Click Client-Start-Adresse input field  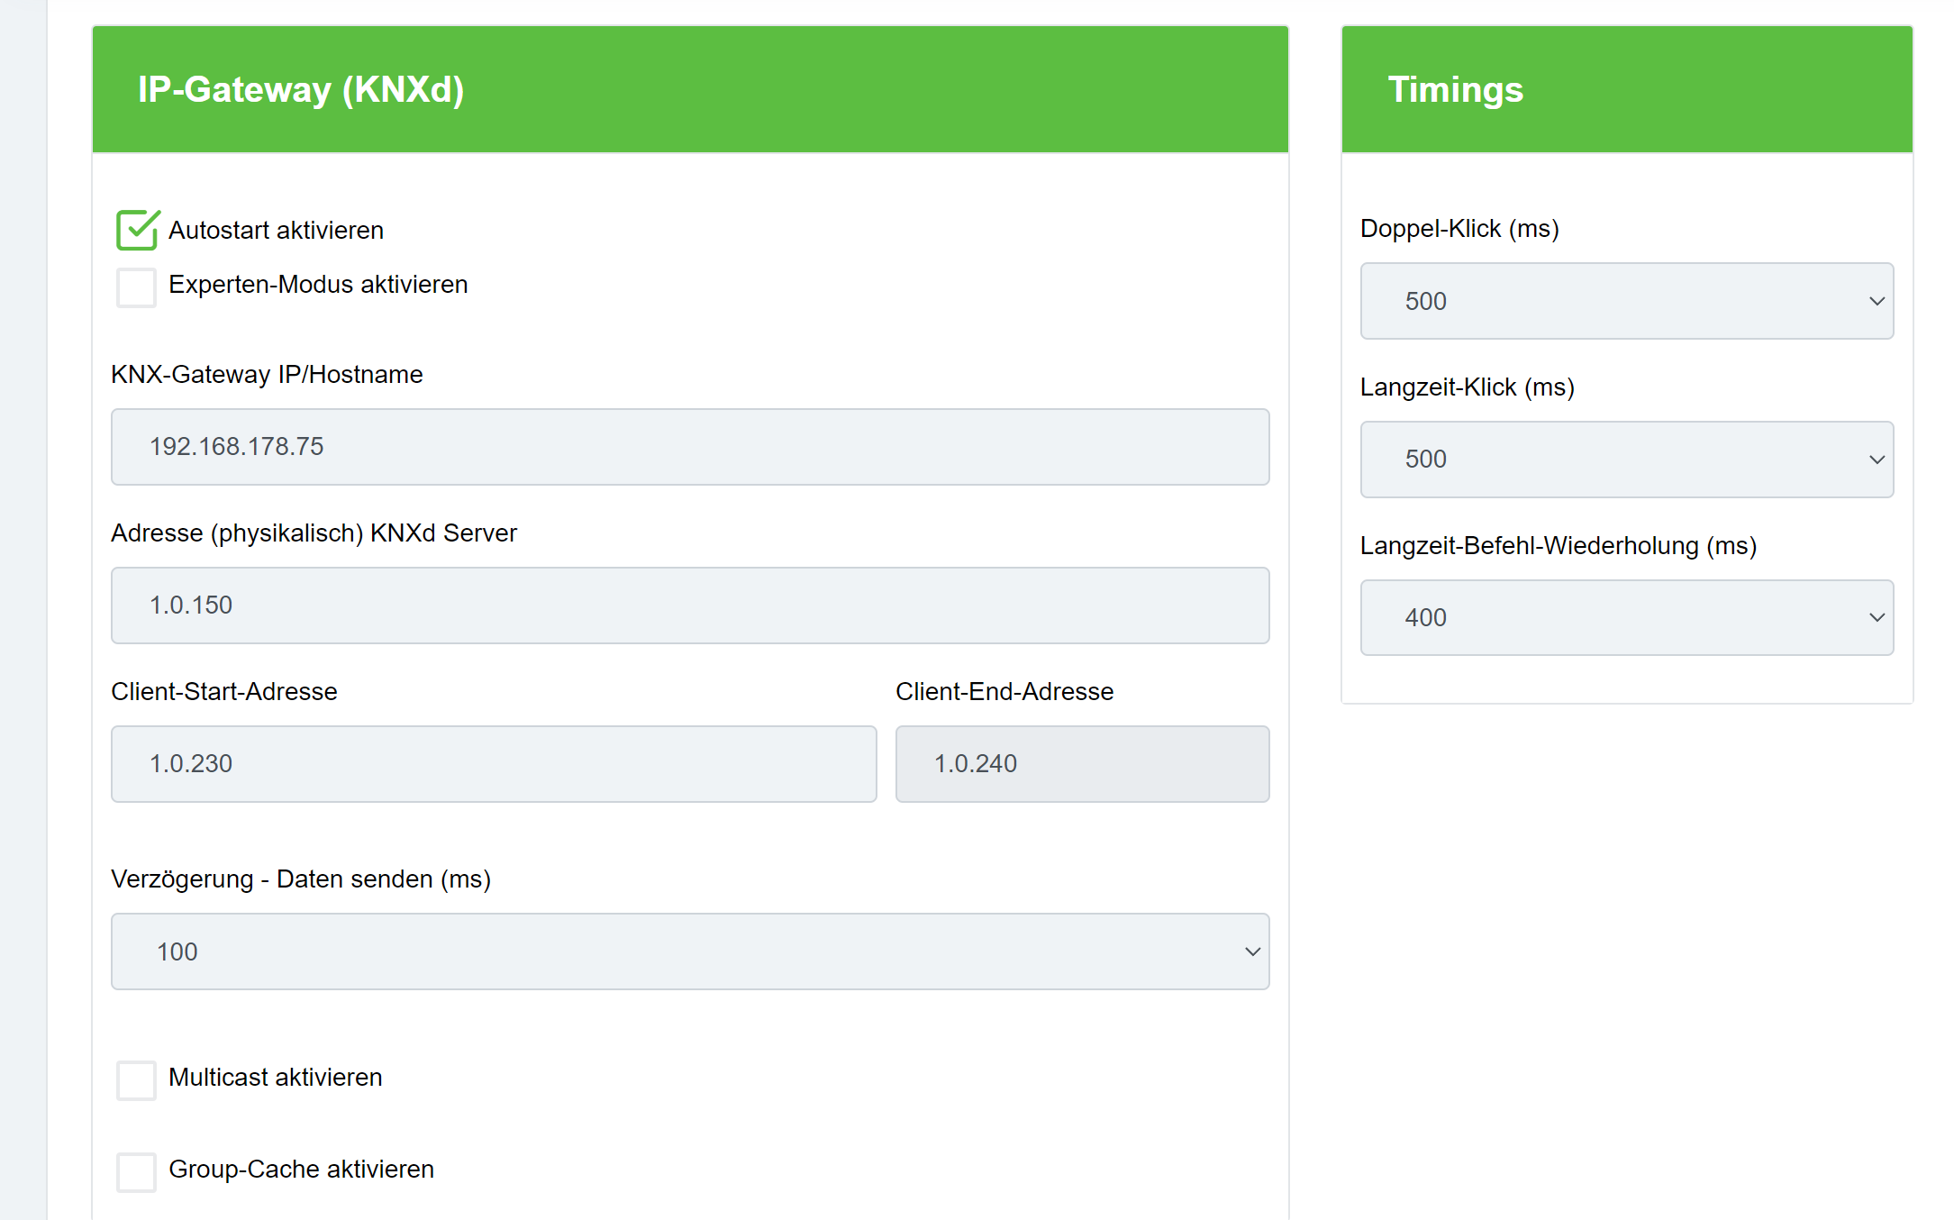pyautogui.click(x=493, y=764)
